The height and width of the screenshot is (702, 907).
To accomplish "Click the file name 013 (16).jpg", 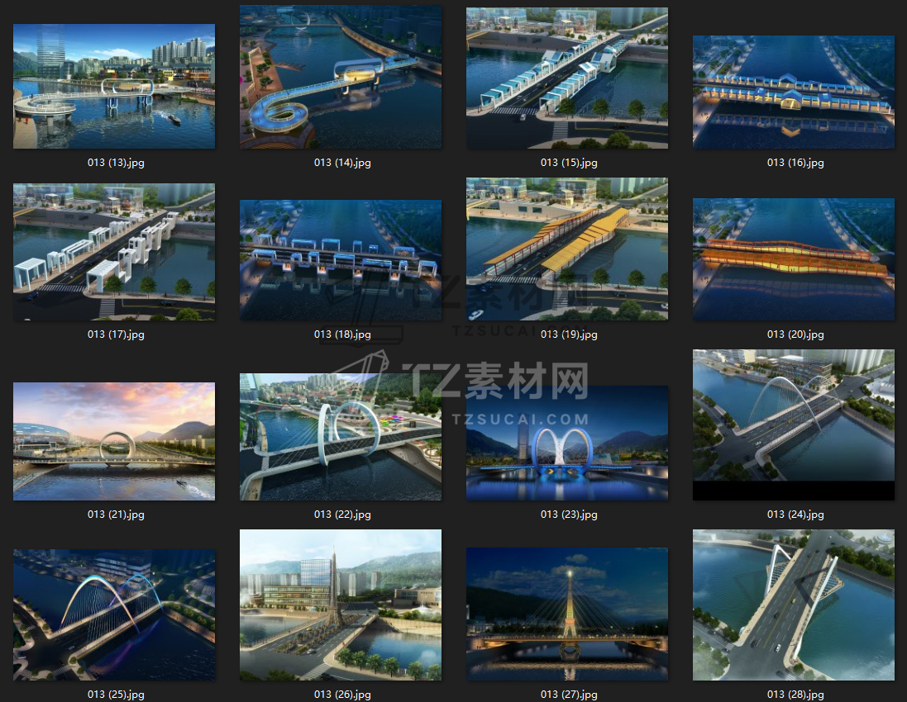I will (x=795, y=163).
